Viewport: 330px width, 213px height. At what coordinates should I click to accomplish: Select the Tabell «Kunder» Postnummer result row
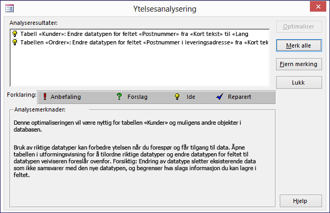[139, 34]
